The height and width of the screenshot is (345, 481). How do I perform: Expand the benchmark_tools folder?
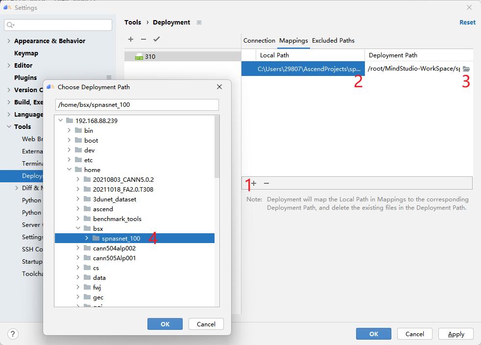click(x=78, y=219)
